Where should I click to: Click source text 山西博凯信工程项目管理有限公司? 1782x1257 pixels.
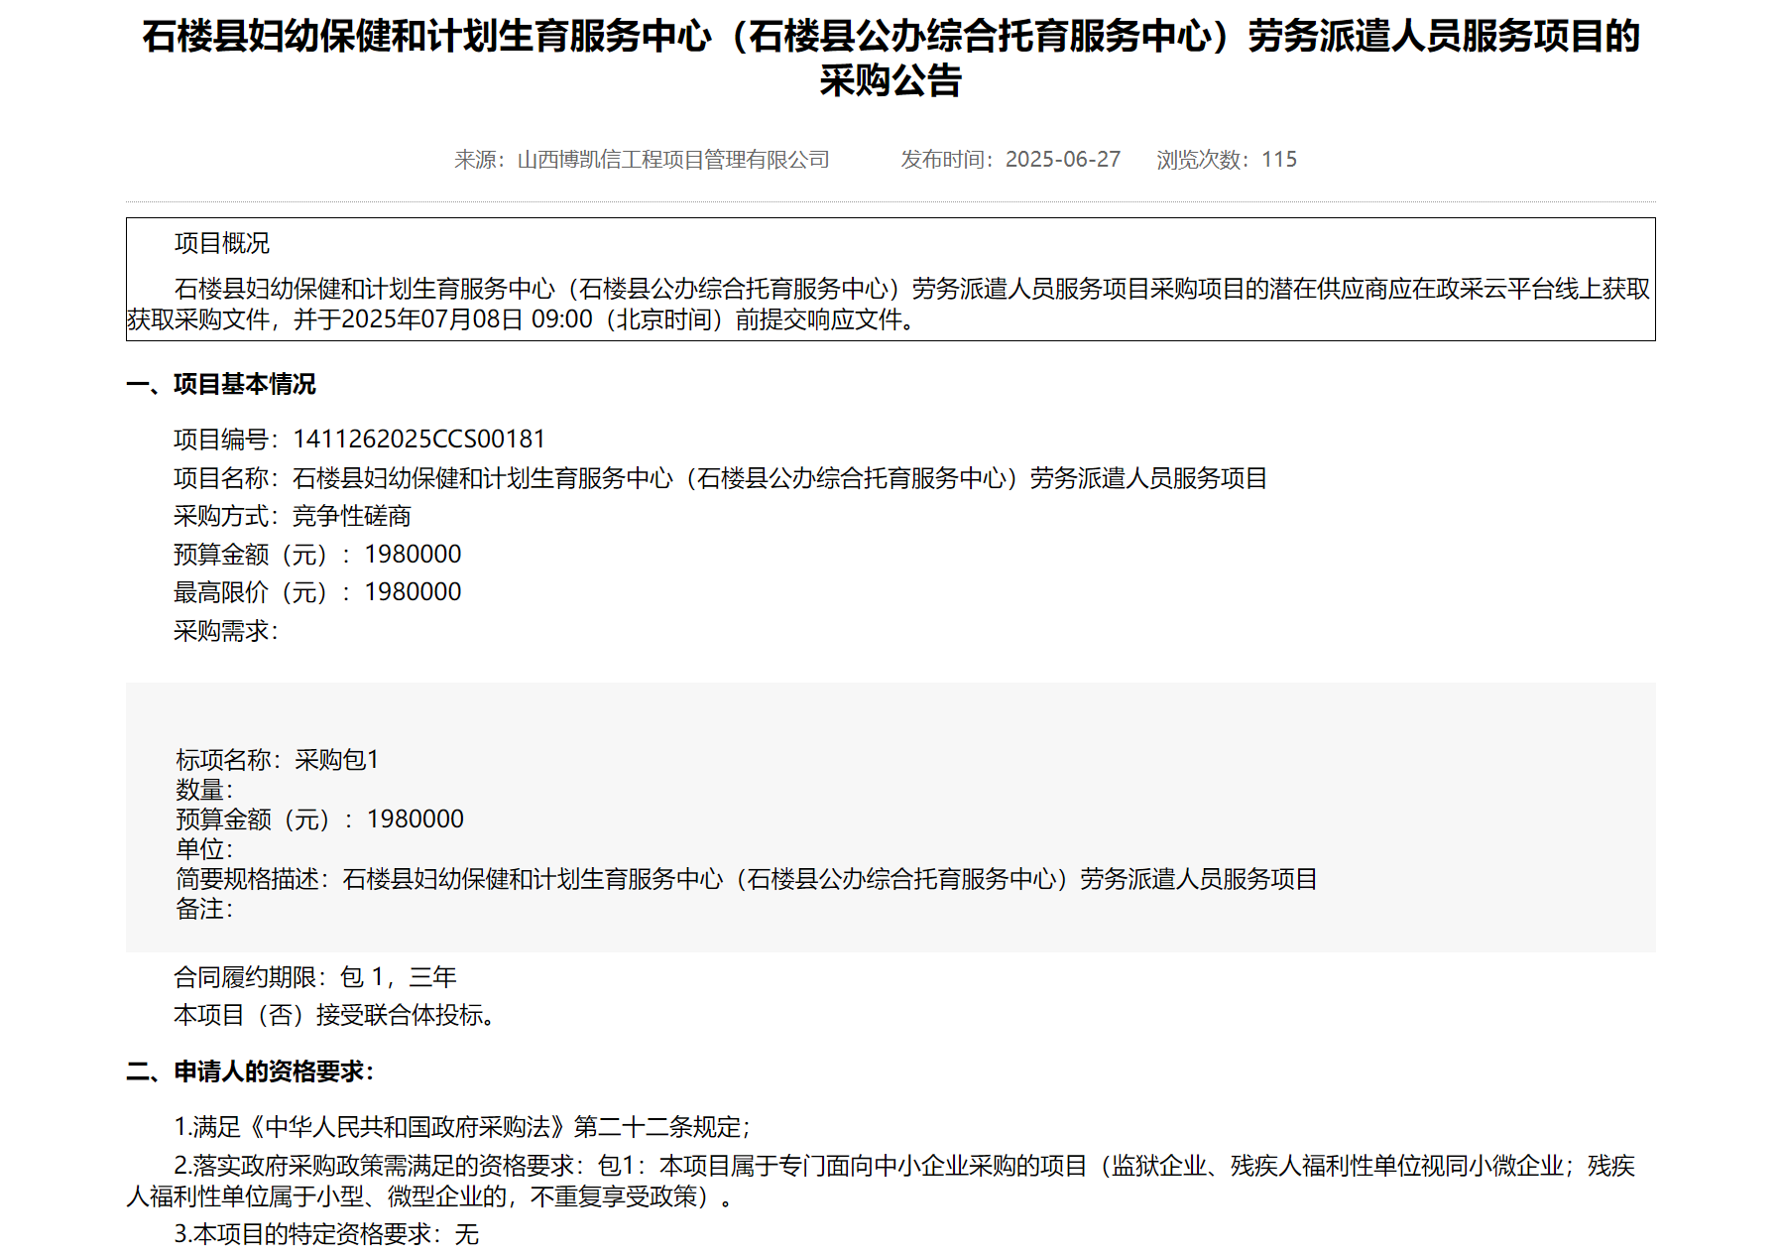pyautogui.click(x=673, y=160)
